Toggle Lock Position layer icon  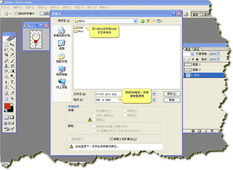(x=193, y=59)
